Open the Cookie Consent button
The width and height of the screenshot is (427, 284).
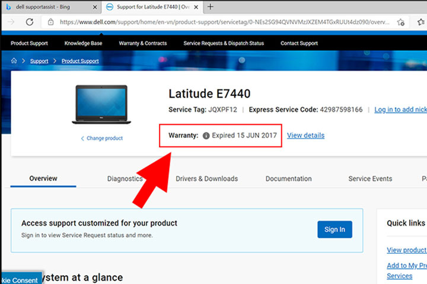(21, 278)
